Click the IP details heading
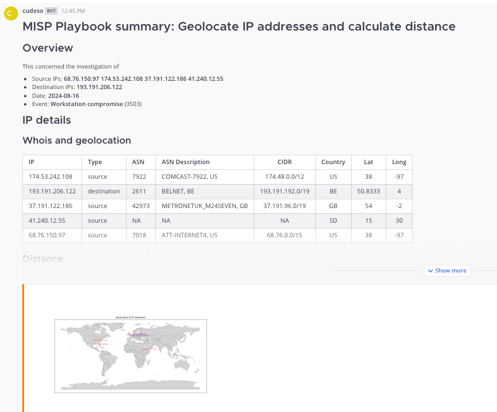 click(x=47, y=120)
